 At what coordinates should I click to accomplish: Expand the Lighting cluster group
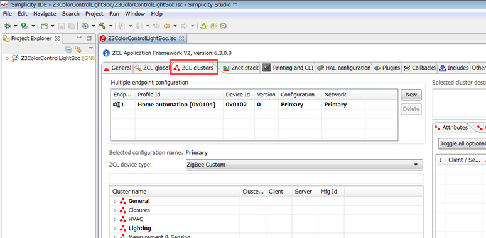(116, 229)
